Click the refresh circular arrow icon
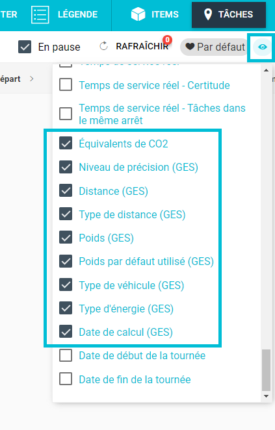Screen dimensions: 275x430 coord(104,46)
